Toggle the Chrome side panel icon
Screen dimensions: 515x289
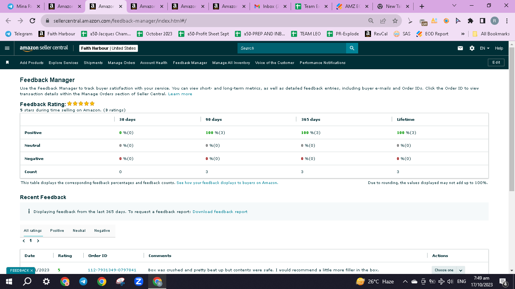click(482, 21)
